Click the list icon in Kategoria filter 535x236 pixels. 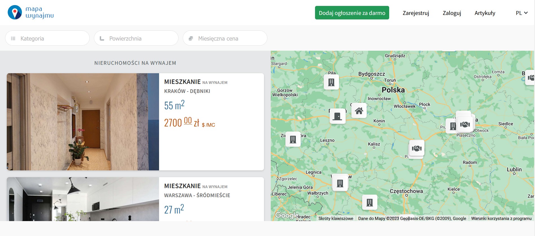pos(13,38)
